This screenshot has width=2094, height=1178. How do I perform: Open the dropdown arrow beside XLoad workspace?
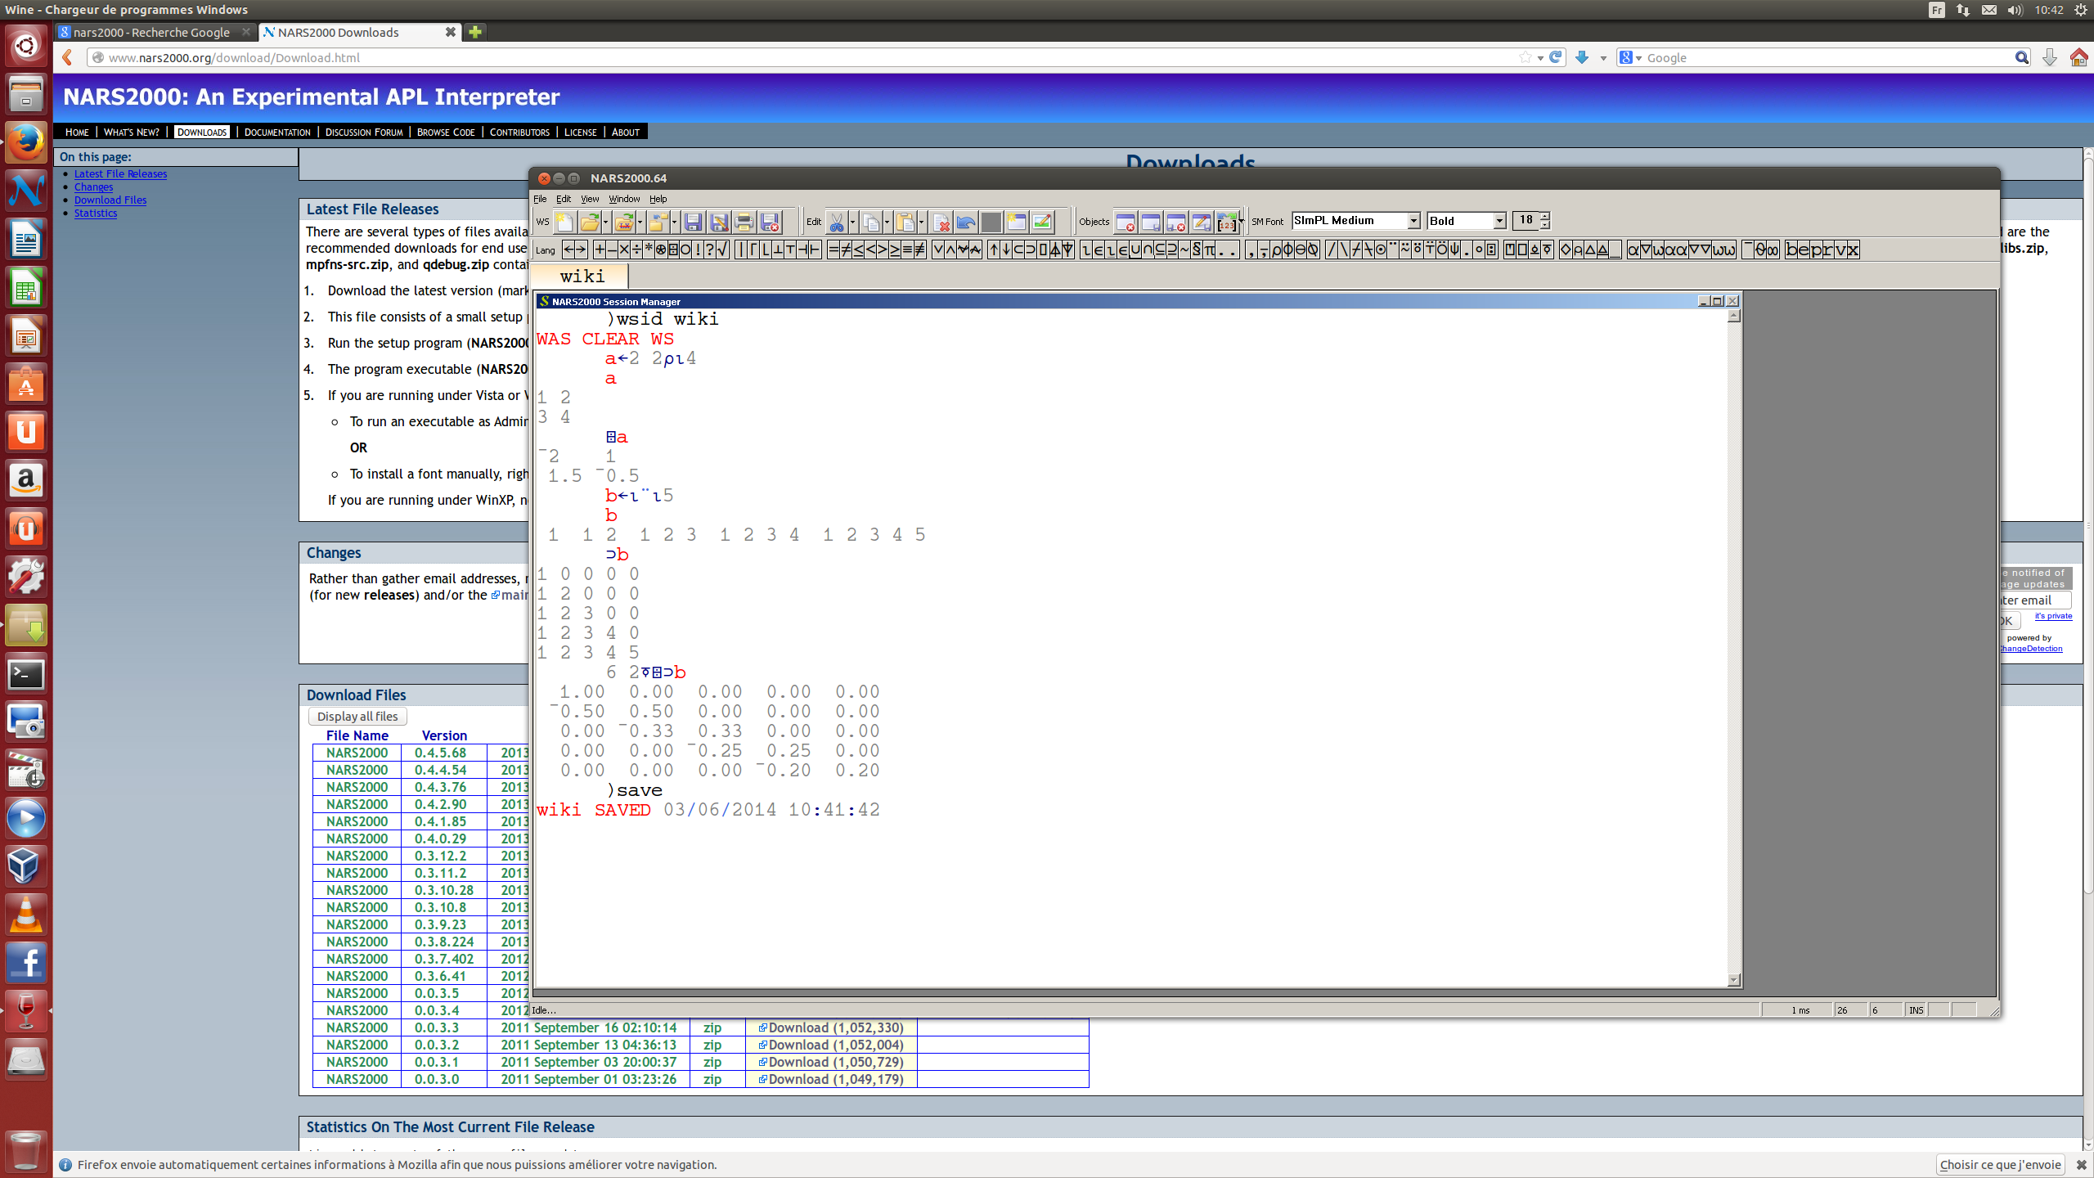point(640,222)
